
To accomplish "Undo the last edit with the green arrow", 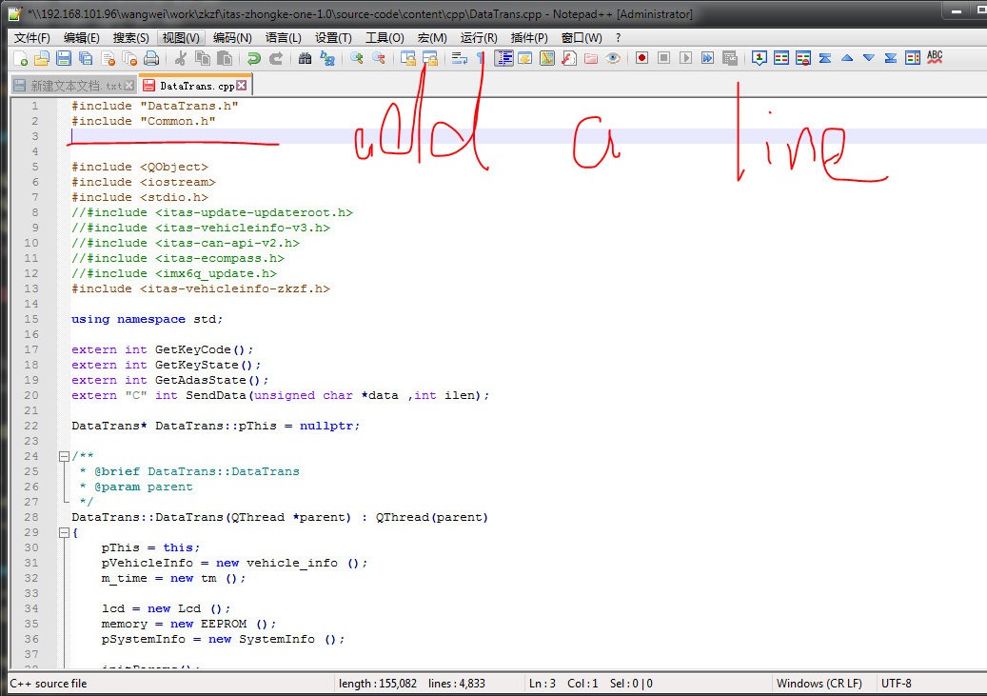I will 254,59.
